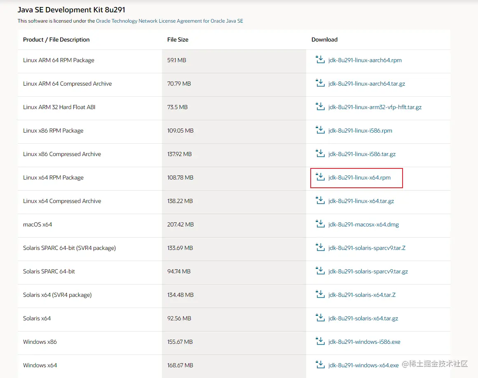Select Linux ARM 64 RPM Package text
Viewport: 478px width, 378px height.
(59, 60)
